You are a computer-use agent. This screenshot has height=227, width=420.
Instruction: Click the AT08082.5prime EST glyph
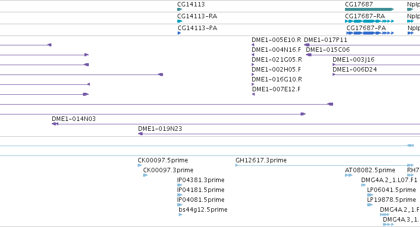tap(348, 175)
